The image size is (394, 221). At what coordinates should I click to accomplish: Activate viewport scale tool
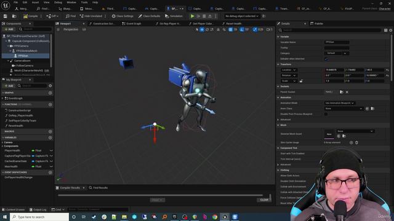(212, 29)
